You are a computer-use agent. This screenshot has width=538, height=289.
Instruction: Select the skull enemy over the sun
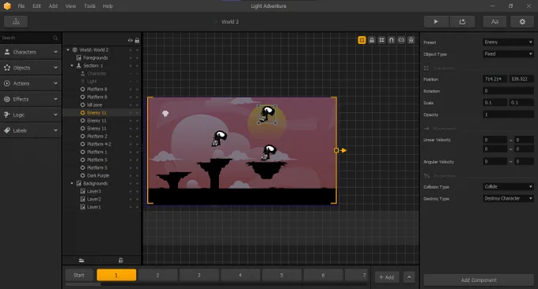click(x=267, y=114)
